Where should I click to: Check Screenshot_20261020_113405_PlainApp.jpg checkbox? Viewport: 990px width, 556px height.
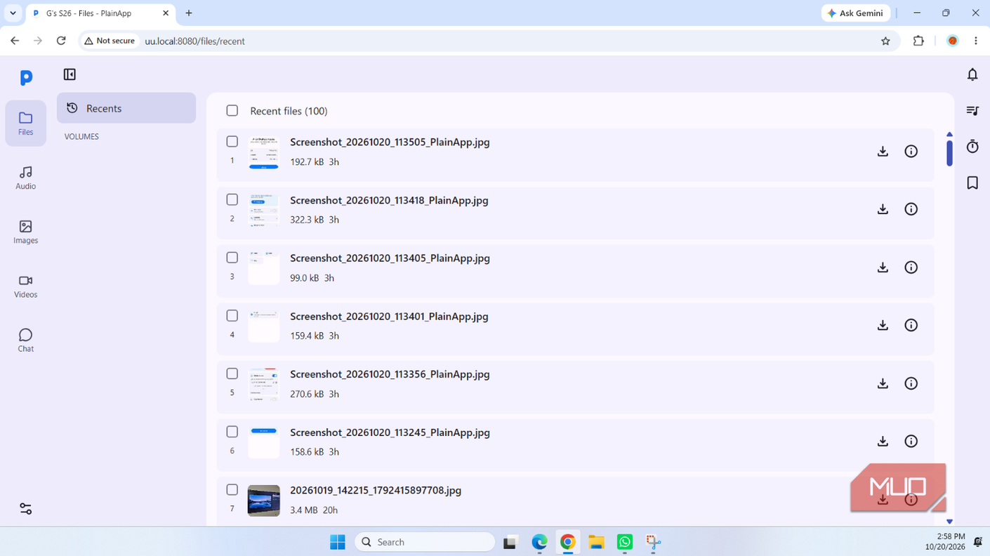(232, 258)
